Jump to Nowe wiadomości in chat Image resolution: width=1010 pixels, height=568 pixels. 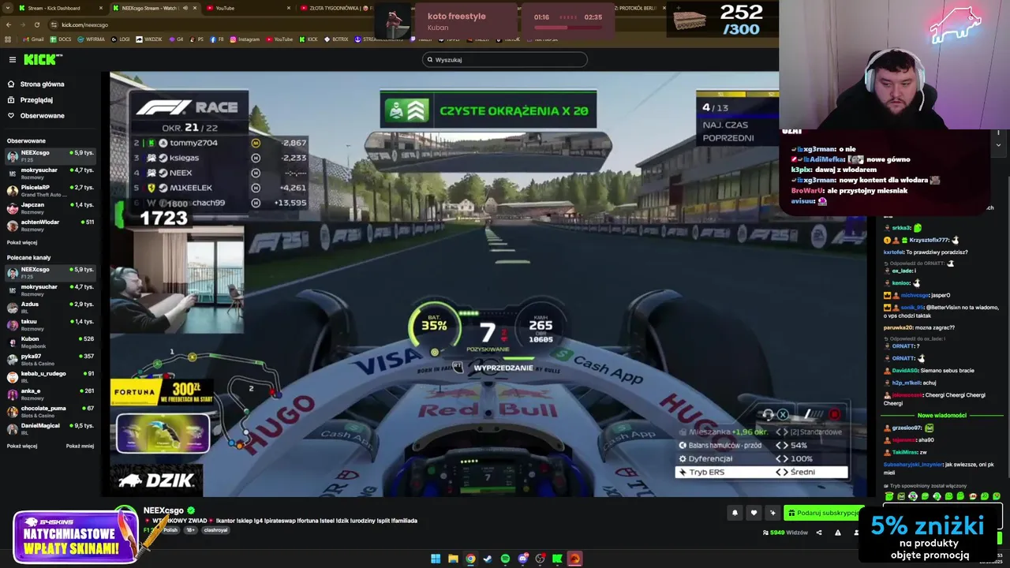pyautogui.click(x=941, y=415)
